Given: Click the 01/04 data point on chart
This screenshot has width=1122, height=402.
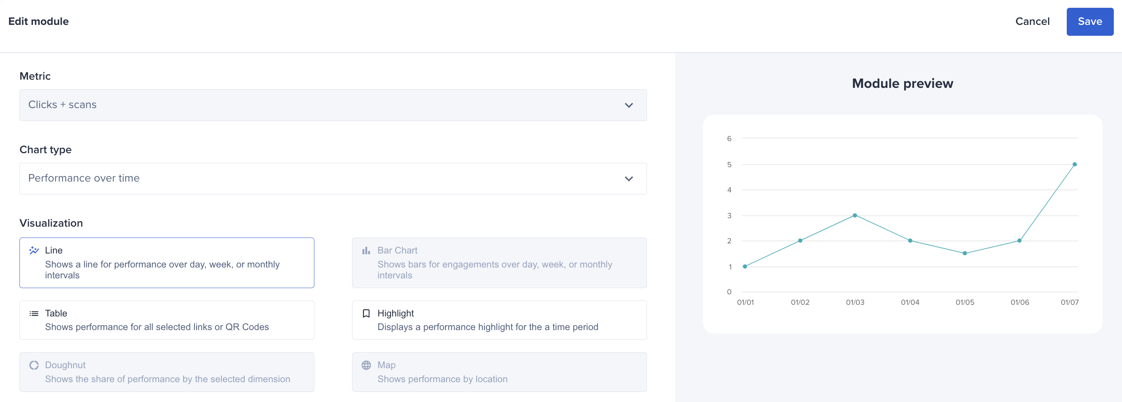Looking at the screenshot, I should (910, 241).
